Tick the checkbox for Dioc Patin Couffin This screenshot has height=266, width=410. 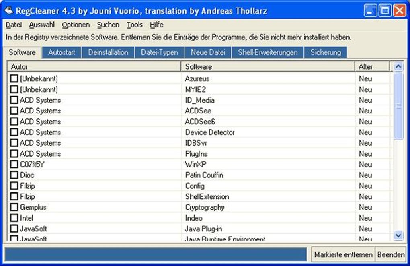[14, 175]
